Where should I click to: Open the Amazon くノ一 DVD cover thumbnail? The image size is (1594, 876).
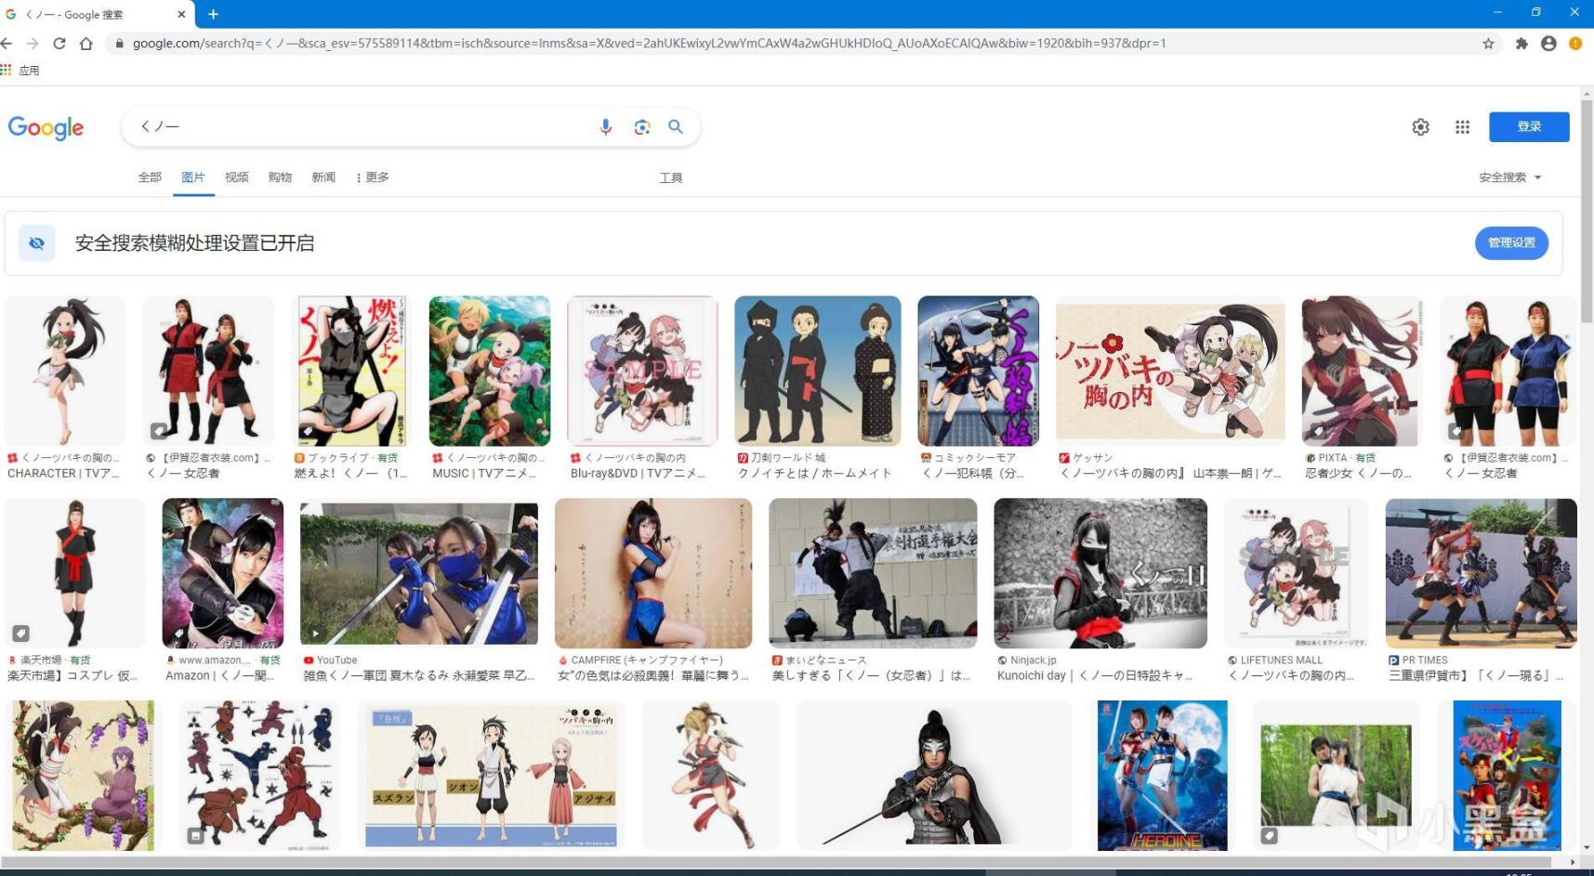pos(222,573)
